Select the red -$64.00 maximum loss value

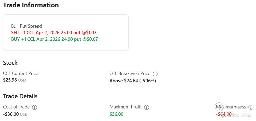[x=224, y=114]
